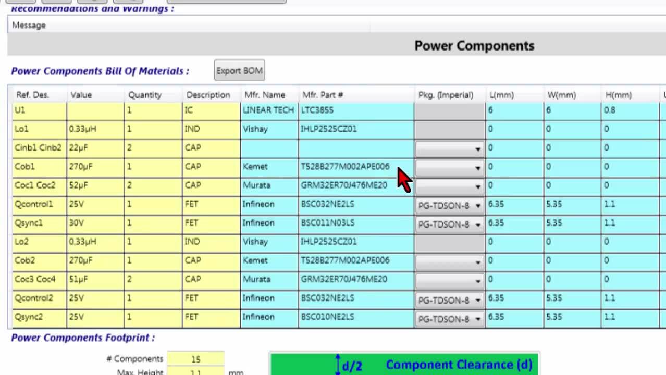Click the Quantity column header
Viewport: 666px width, 375px height.
pos(153,95)
